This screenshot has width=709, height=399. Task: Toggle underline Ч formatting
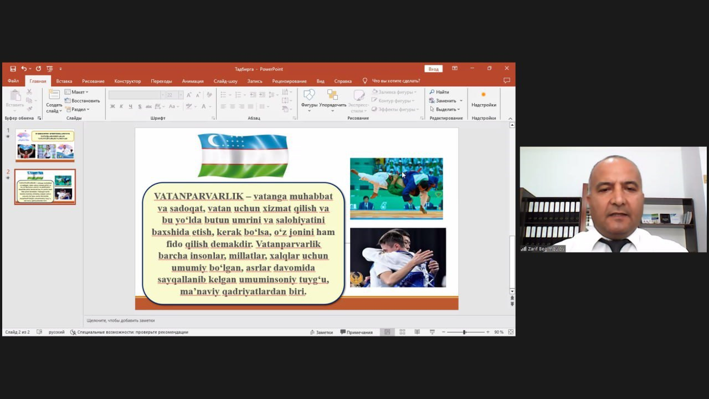[x=130, y=106]
